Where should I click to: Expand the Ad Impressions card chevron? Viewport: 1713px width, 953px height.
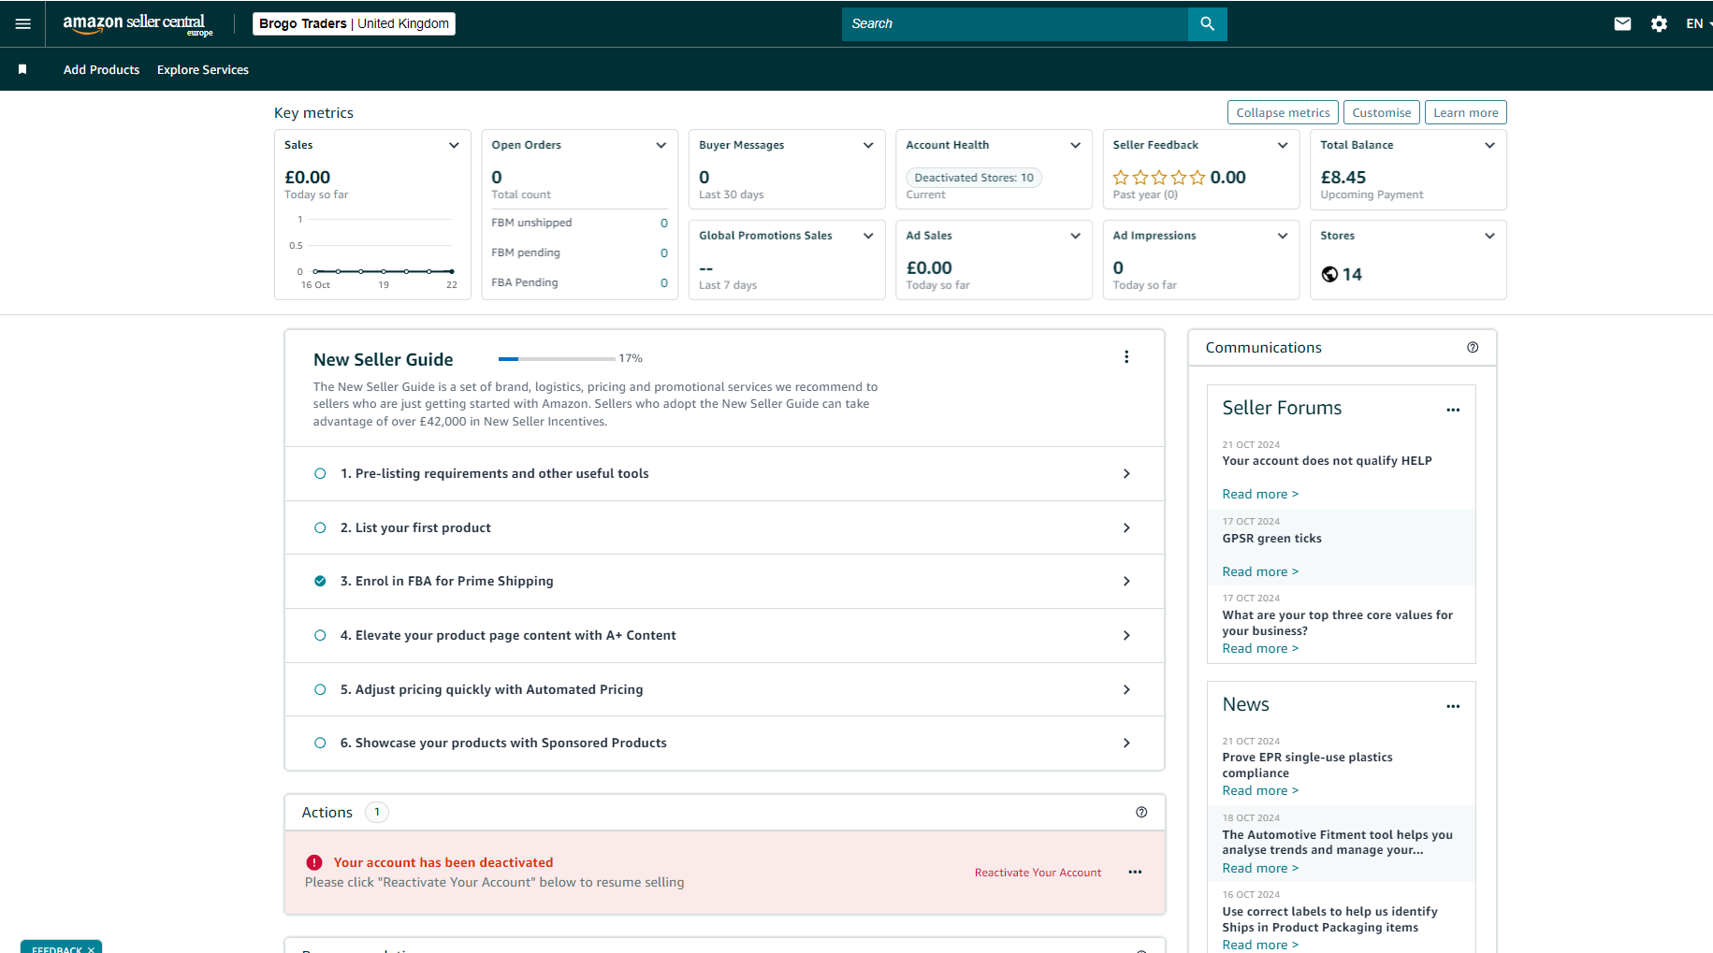coord(1283,236)
